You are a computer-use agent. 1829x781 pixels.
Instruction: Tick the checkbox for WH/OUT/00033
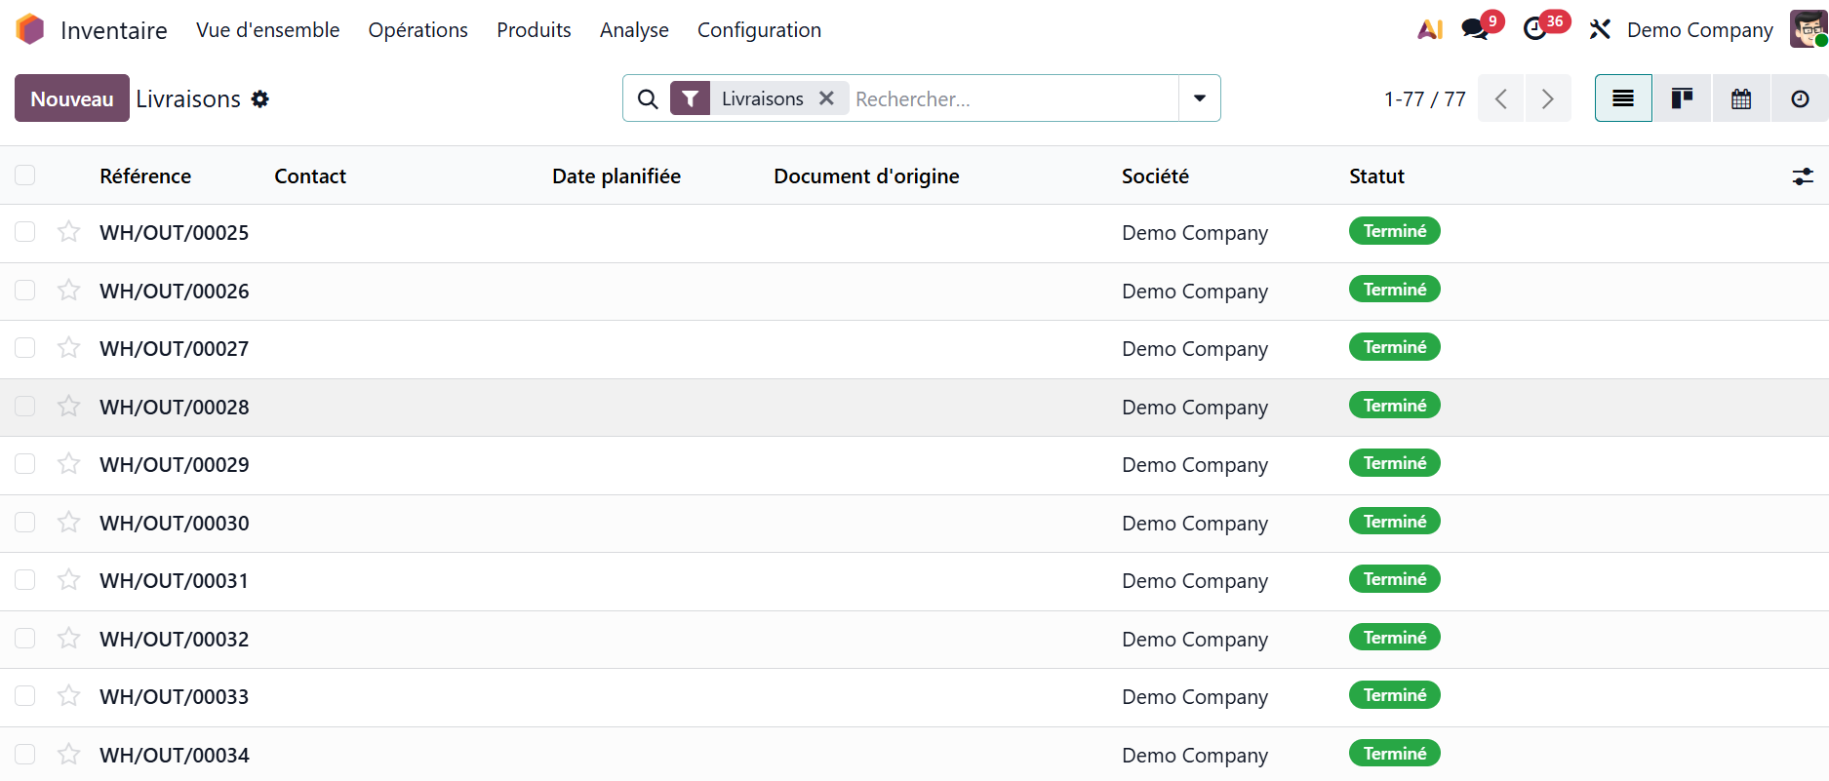[x=25, y=696]
